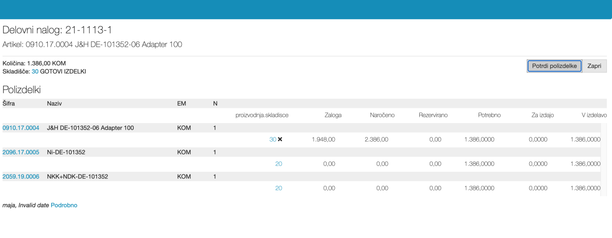The height and width of the screenshot is (238, 612).
Task: Click warehouse 20 link for Ni-DE-101352
Action: coord(278,164)
